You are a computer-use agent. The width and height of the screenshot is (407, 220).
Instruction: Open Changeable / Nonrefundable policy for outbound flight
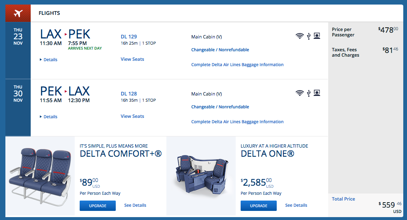click(x=220, y=50)
